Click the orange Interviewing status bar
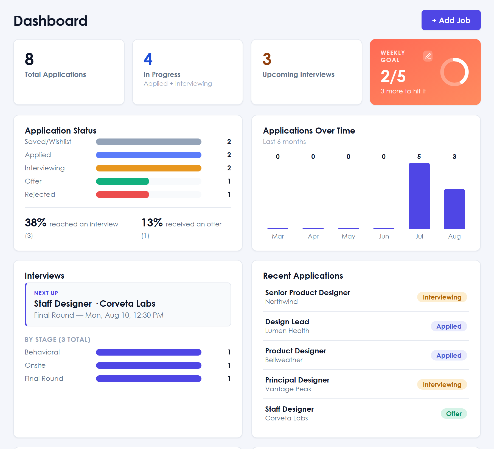The height and width of the screenshot is (449, 494). pos(149,168)
